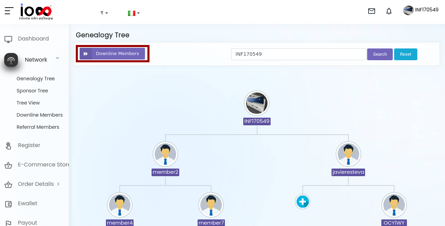Select the OCY1WY avatar node
This screenshot has width=445, height=226.
[394, 205]
